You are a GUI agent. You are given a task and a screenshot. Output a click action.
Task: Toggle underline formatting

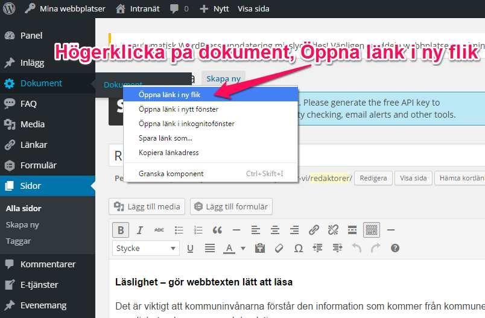coord(190,248)
